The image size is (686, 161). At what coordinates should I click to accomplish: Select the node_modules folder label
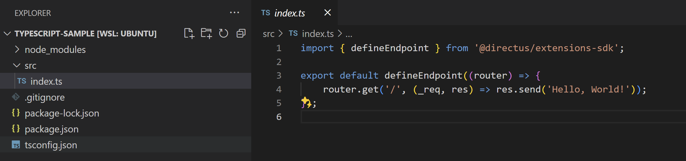click(55, 50)
